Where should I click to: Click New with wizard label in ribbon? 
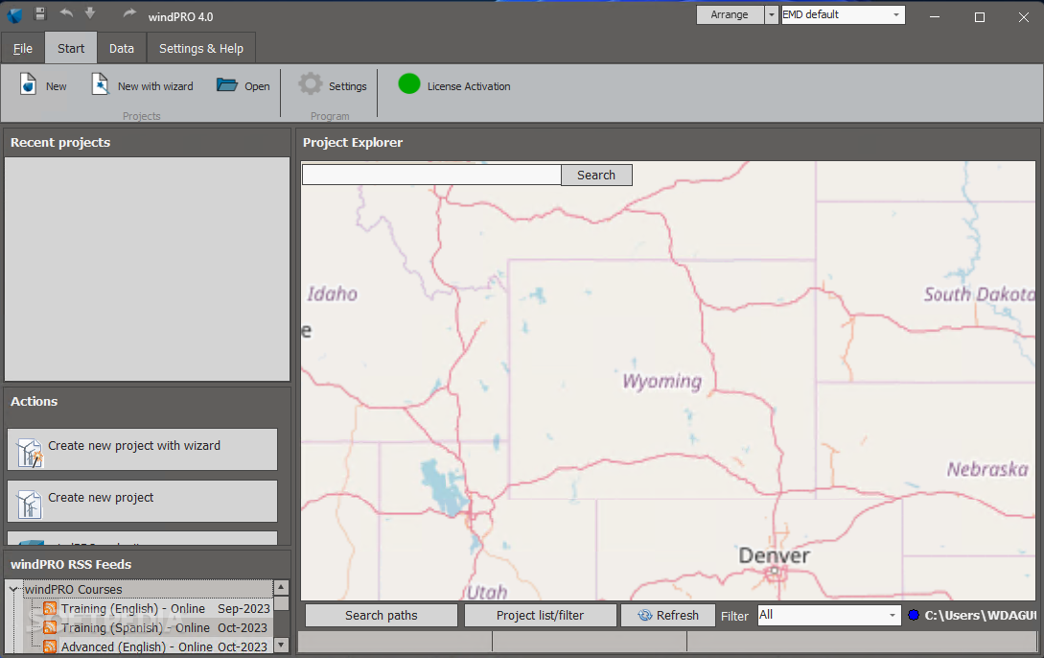(155, 86)
